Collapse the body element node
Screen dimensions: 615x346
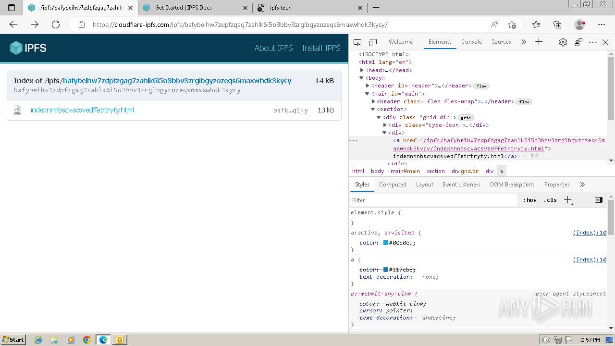click(x=362, y=78)
